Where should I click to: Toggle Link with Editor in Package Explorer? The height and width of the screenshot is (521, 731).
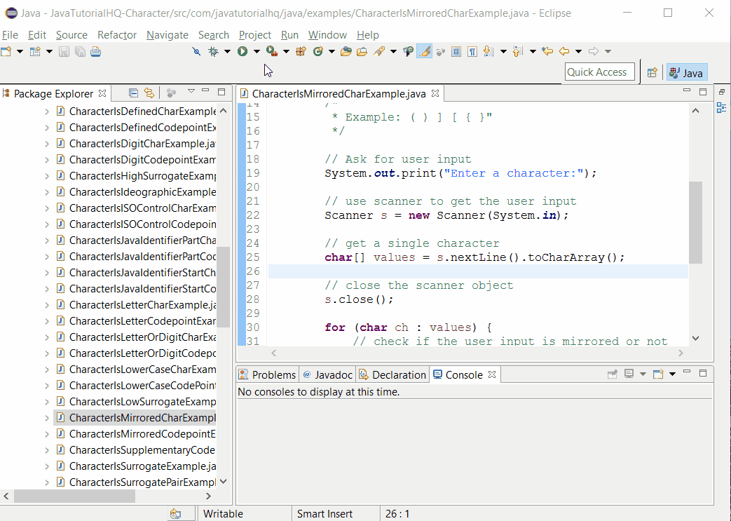click(149, 93)
